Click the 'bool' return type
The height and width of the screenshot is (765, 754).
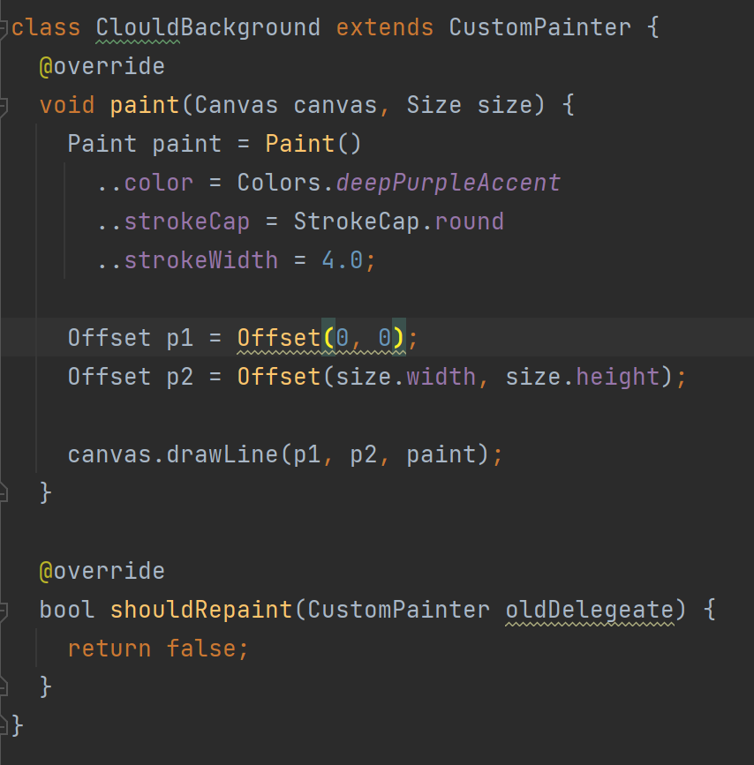[67, 610]
